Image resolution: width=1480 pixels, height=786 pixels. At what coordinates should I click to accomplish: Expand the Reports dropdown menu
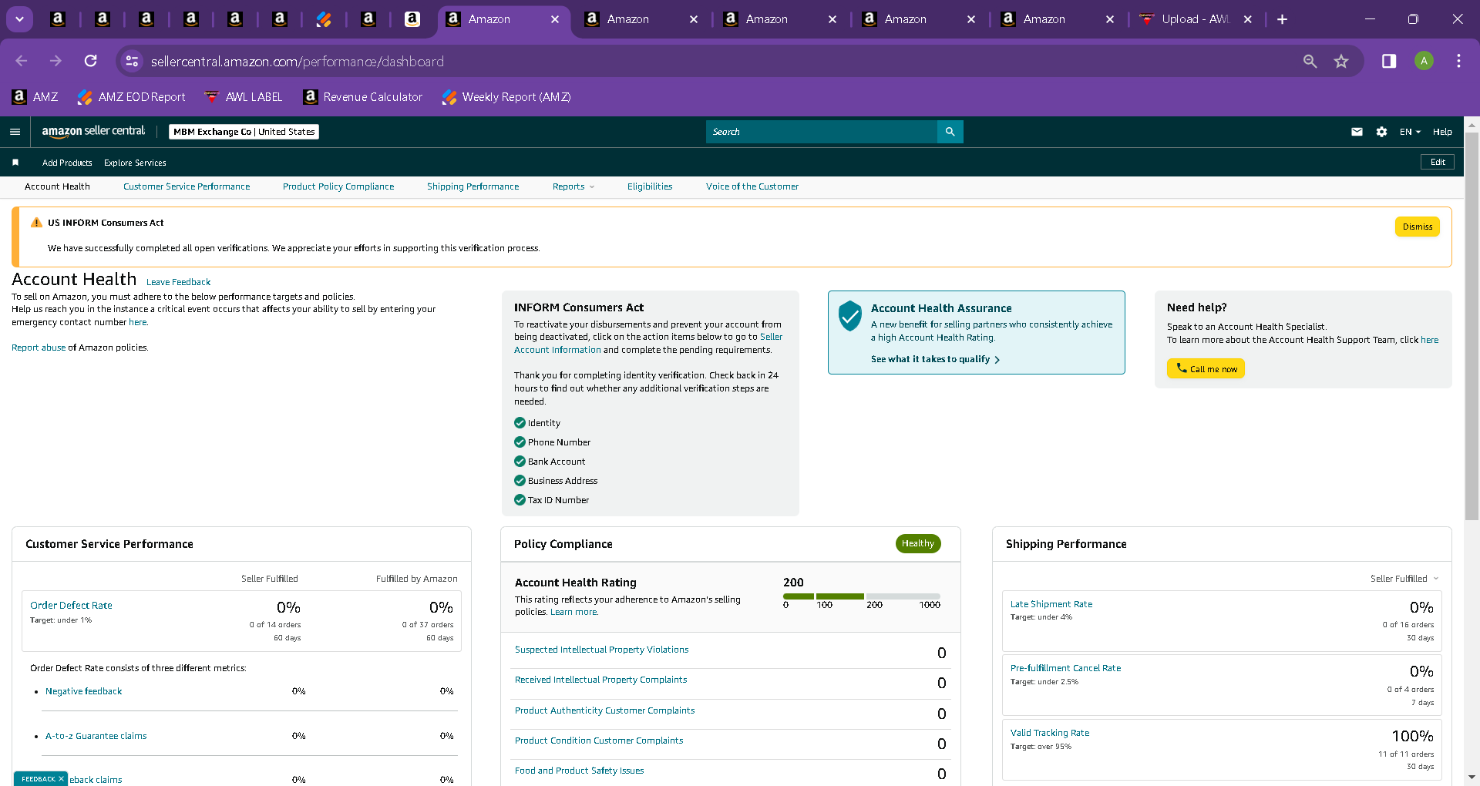573,186
